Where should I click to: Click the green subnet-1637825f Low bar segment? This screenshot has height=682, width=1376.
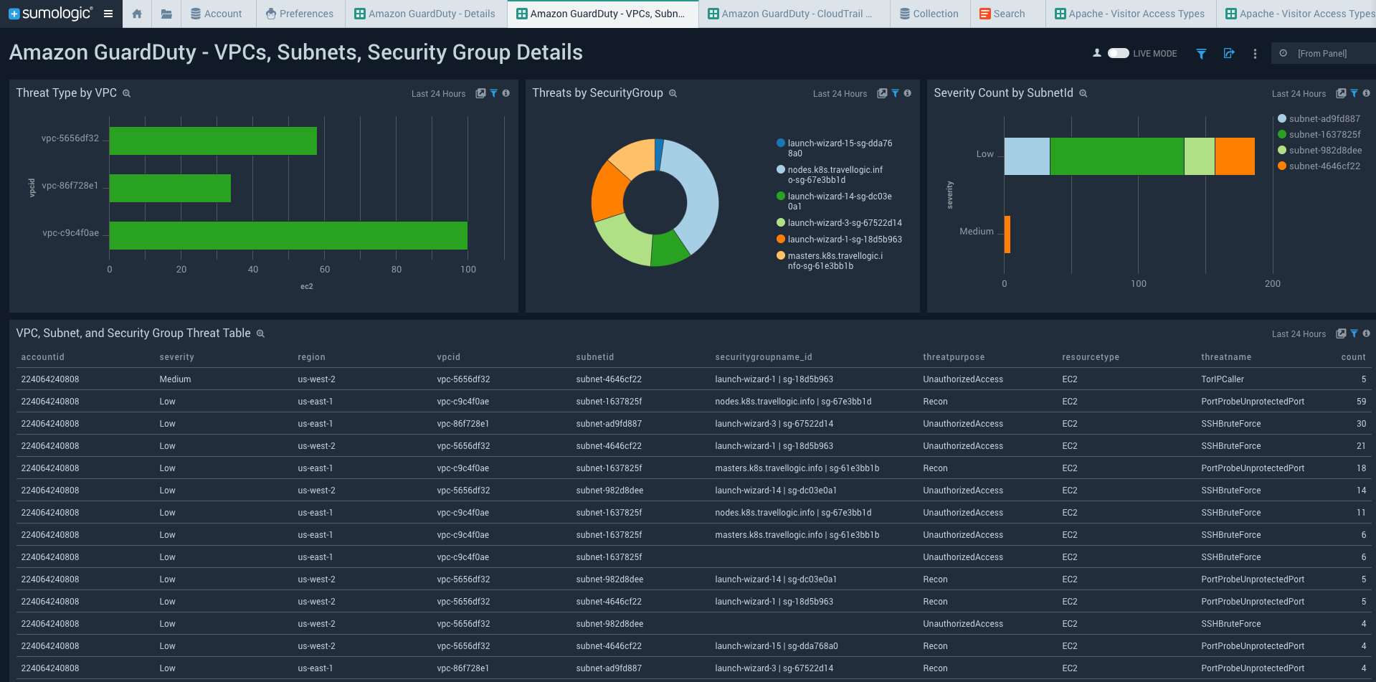pyautogui.click(x=1117, y=156)
